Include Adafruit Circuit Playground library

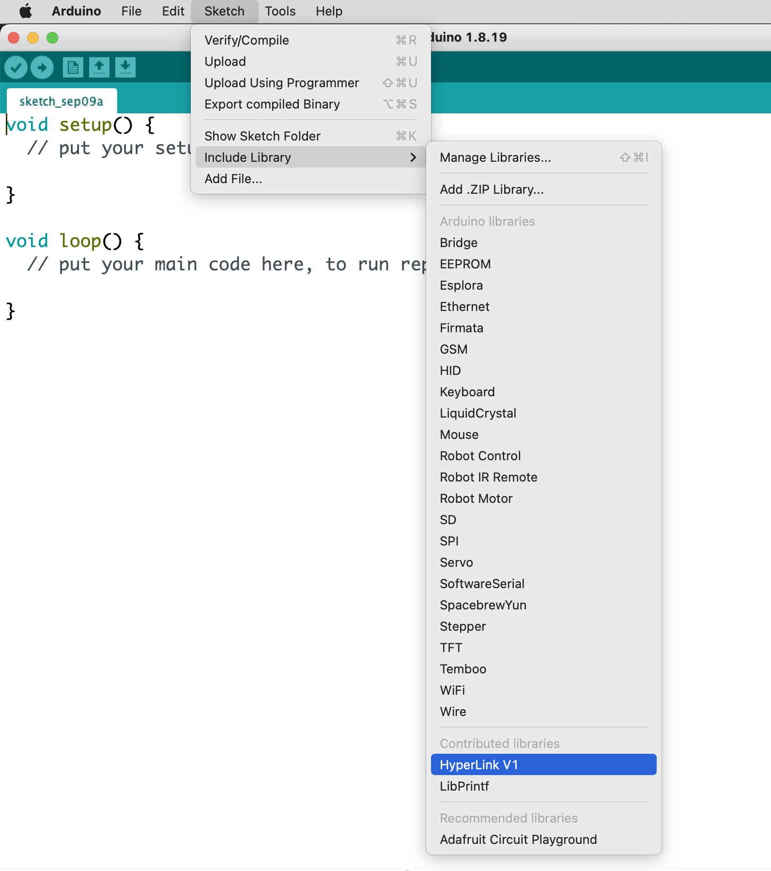point(544,840)
